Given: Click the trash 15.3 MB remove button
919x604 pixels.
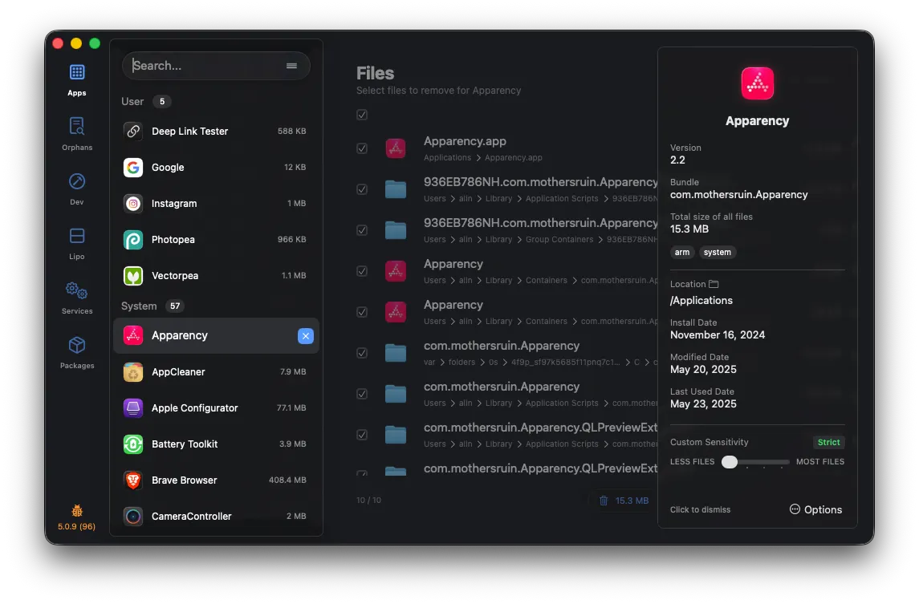Looking at the screenshot, I should click(624, 501).
